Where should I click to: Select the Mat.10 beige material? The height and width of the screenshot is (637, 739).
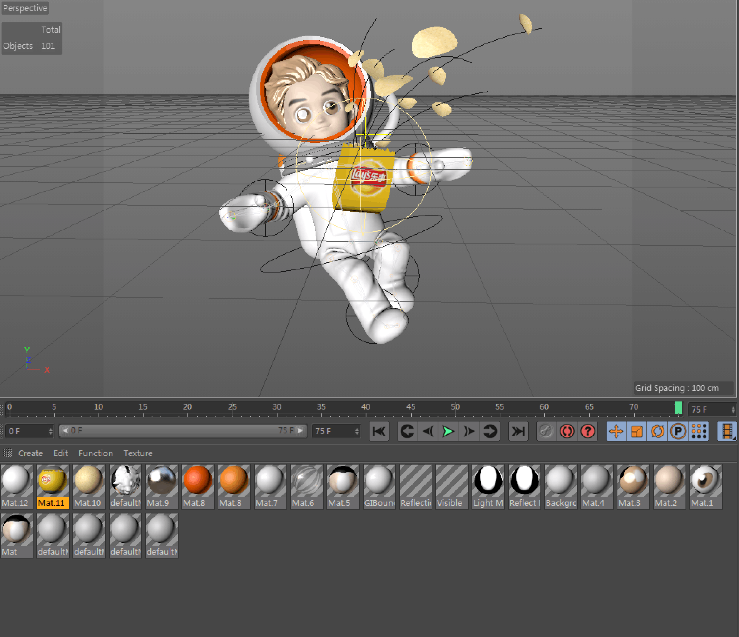click(89, 487)
